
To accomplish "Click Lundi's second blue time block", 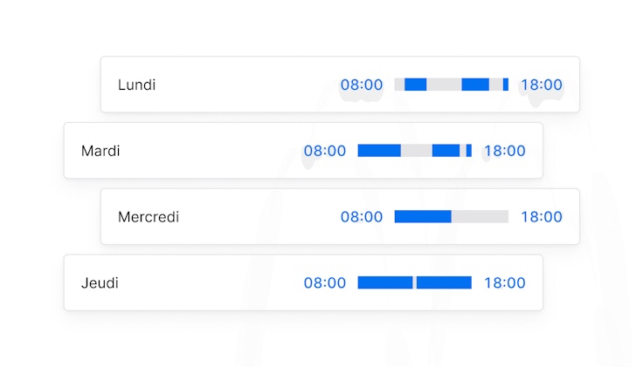I will tap(475, 85).
